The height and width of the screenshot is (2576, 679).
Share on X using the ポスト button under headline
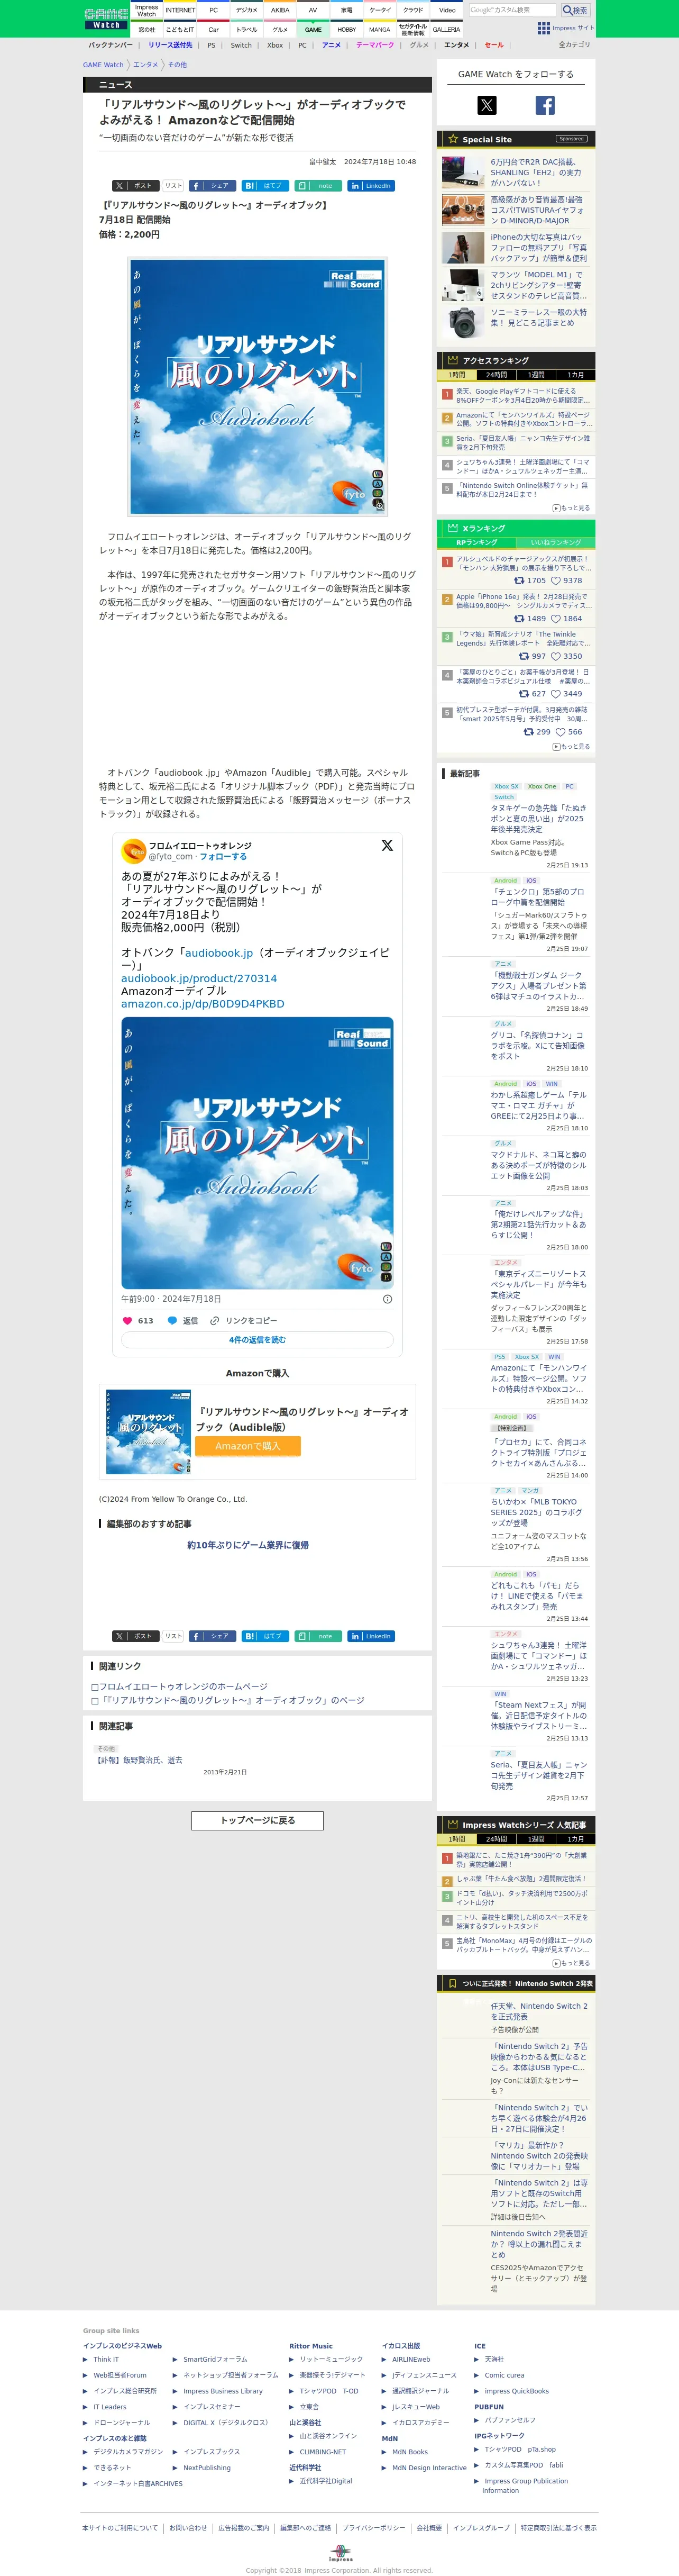coord(135,186)
